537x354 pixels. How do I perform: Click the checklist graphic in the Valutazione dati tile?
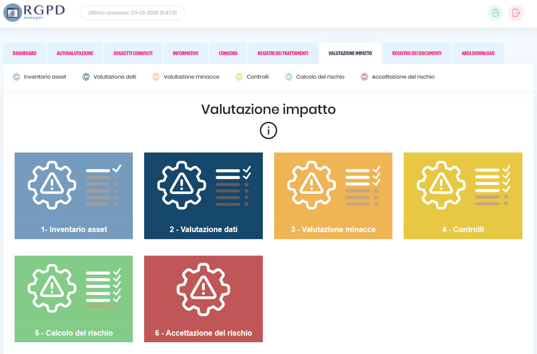pos(233,185)
